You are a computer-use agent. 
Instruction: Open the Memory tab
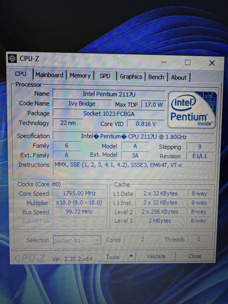[x=80, y=76]
